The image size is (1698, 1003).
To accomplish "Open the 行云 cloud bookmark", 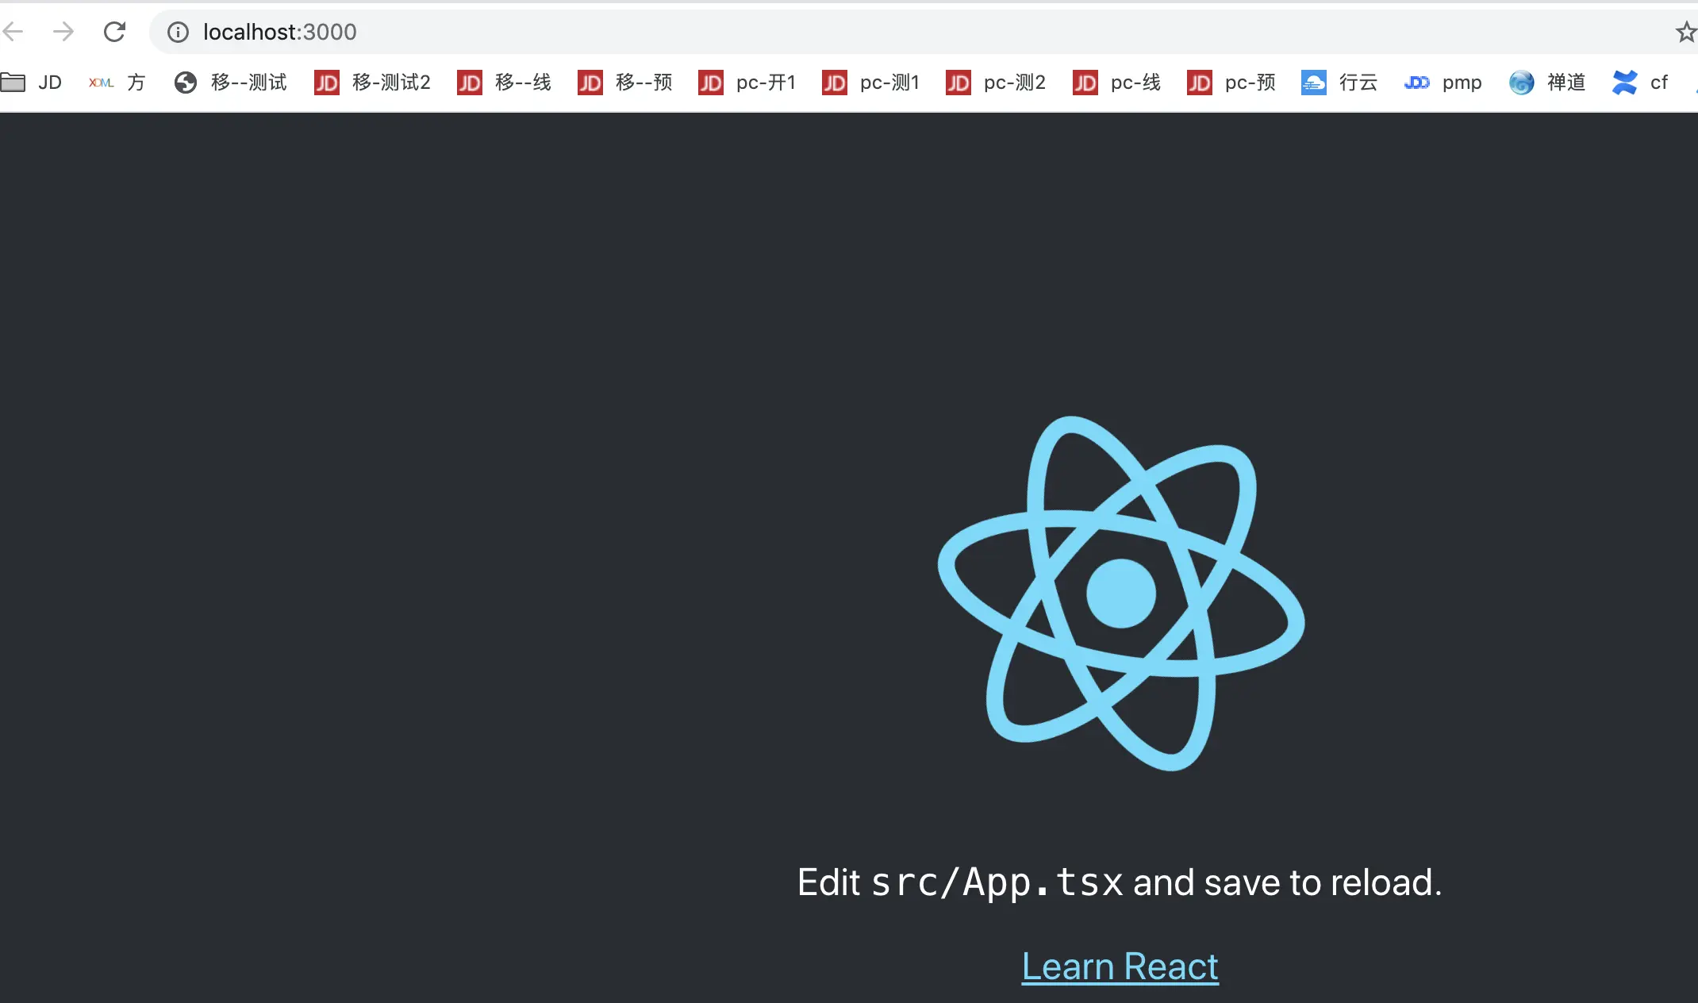I will point(1339,83).
